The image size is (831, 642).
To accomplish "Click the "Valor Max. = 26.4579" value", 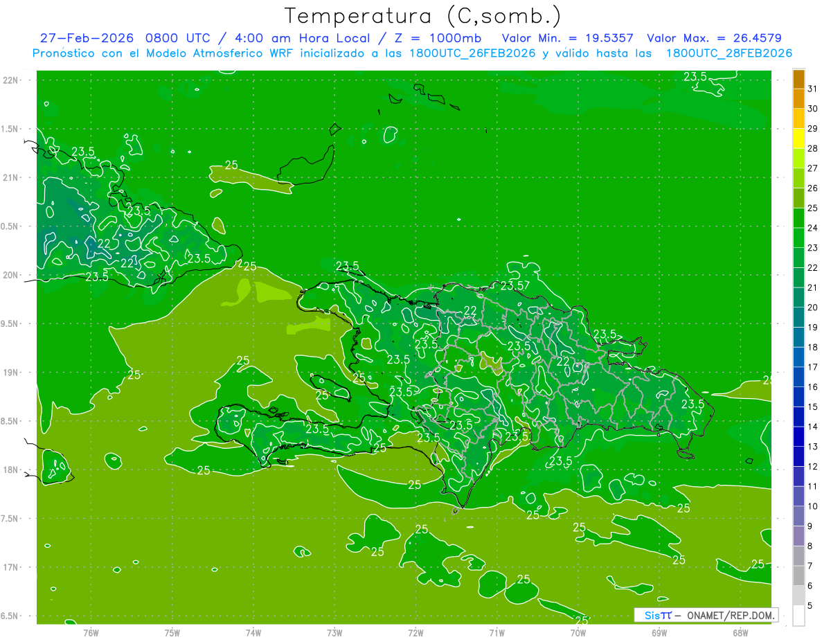I will pos(714,38).
